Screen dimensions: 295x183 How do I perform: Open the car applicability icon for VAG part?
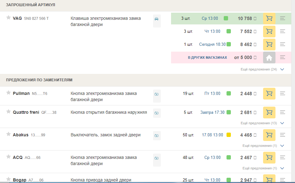tap(157, 19)
